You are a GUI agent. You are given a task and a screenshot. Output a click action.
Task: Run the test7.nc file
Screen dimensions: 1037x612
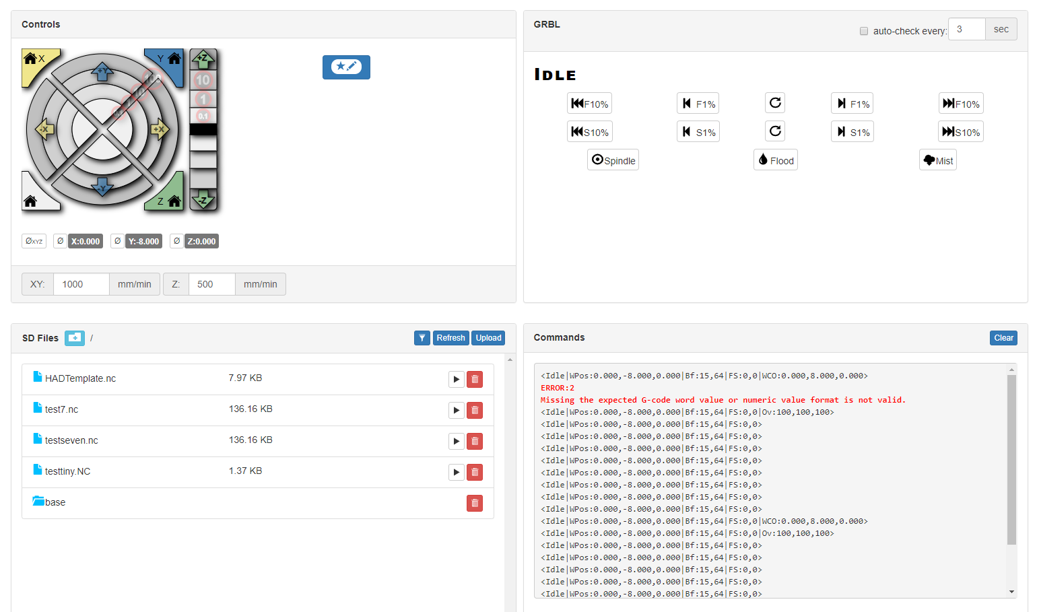click(x=457, y=410)
